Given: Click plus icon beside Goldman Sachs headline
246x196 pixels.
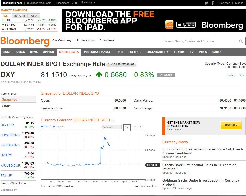Looking at the screenshot, I should click(174, 185).
